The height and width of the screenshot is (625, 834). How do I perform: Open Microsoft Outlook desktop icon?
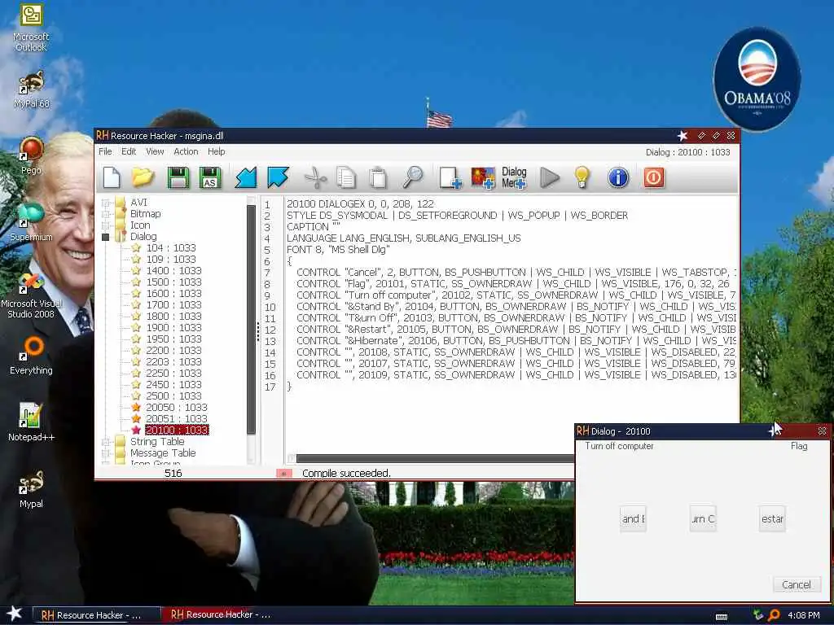[31, 28]
